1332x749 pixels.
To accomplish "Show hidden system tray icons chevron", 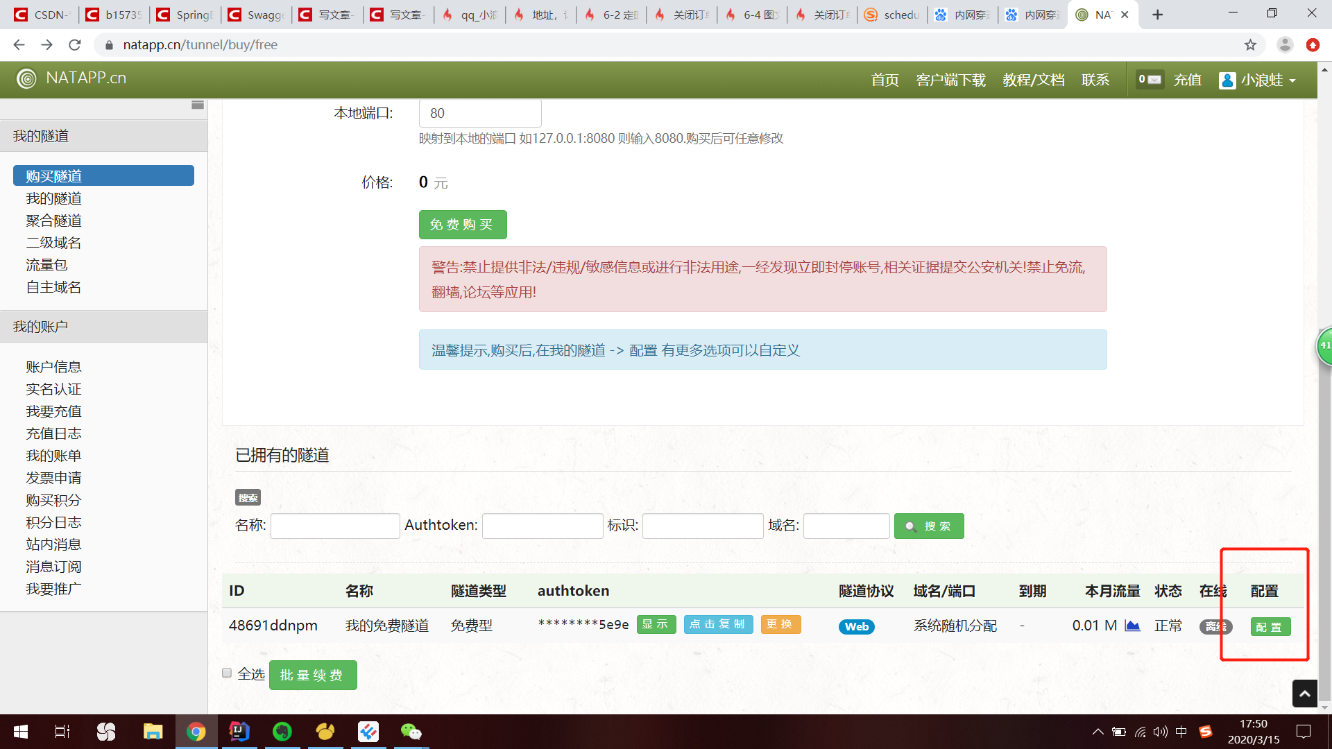I will [1098, 732].
